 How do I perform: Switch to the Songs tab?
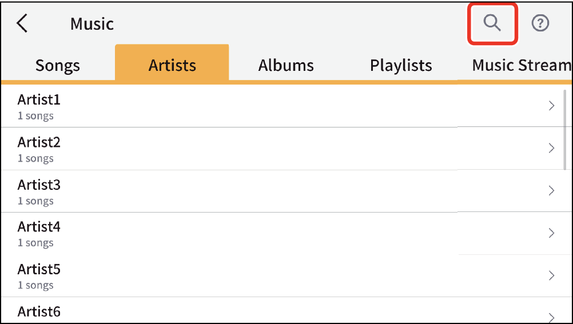(x=58, y=65)
